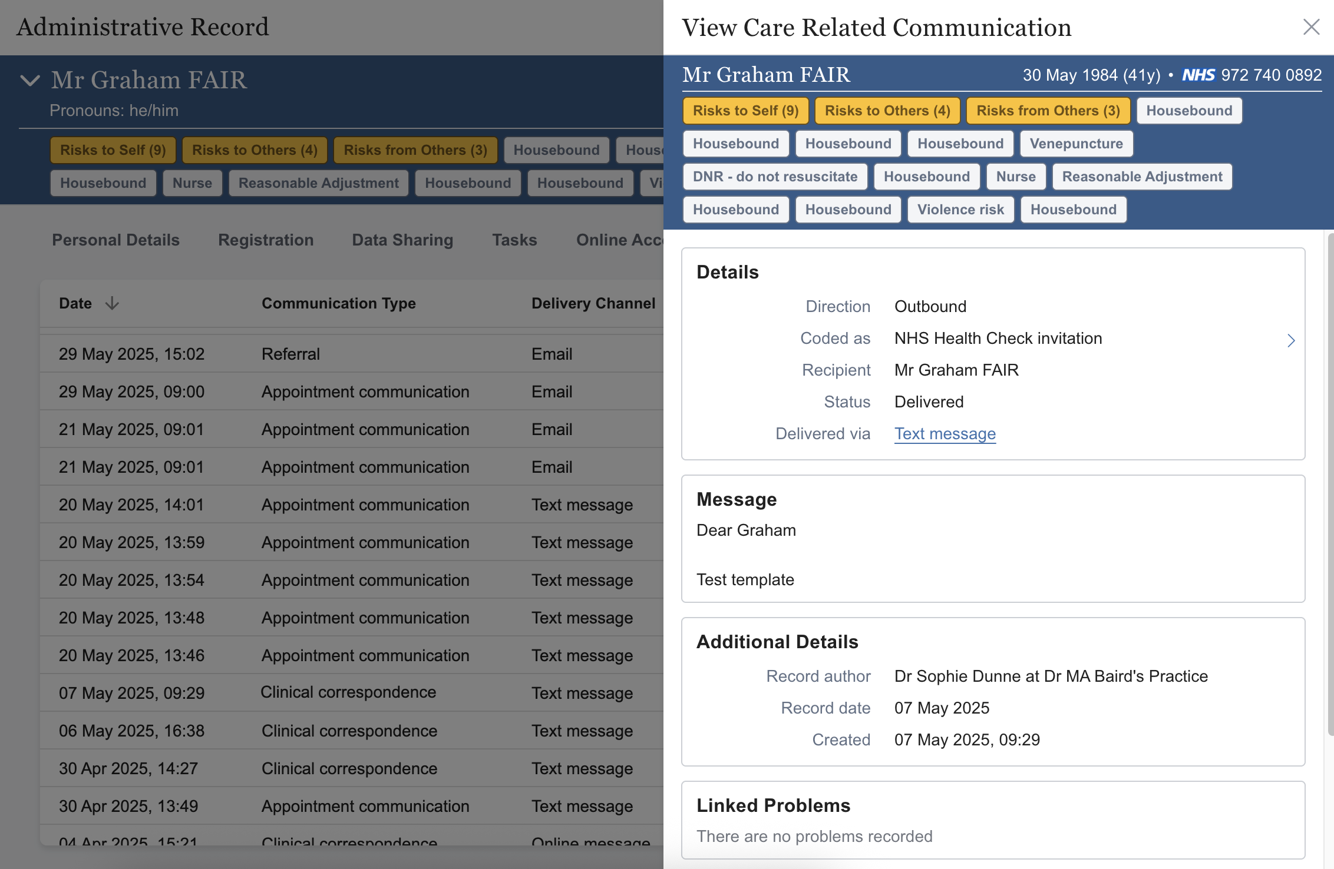The width and height of the screenshot is (1334, 869).
Task: Switch to the Personal Details tab
Action: [115, 240]
